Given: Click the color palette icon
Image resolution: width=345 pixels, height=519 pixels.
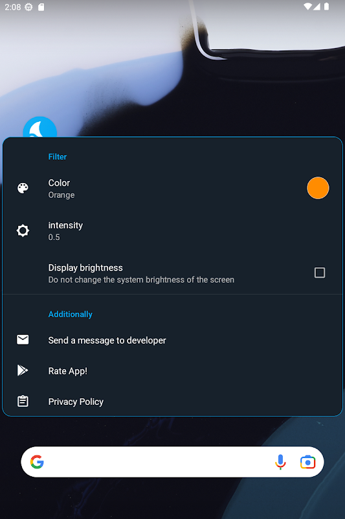Looking at the screenshot, I should (x=23, y=188).
